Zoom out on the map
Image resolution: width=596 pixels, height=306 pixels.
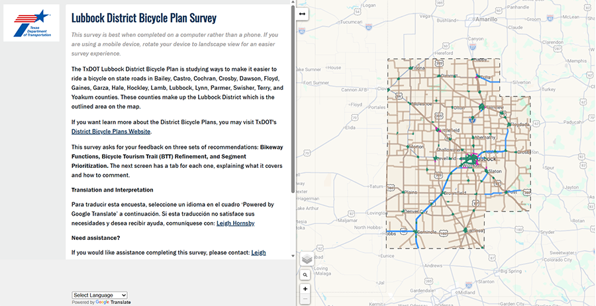pos(305,299)
